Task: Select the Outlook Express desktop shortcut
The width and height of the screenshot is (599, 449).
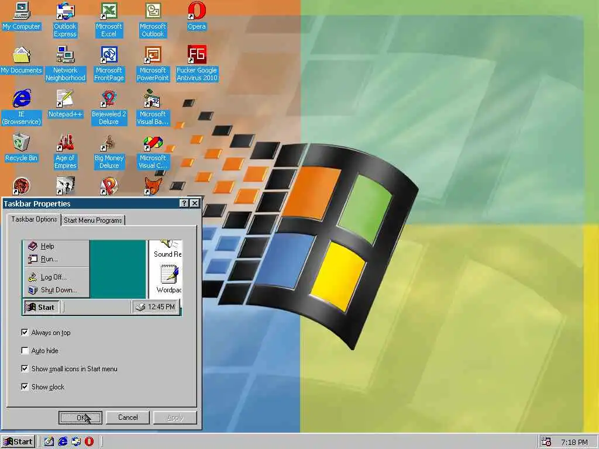Action: click(x=65, y=20)
